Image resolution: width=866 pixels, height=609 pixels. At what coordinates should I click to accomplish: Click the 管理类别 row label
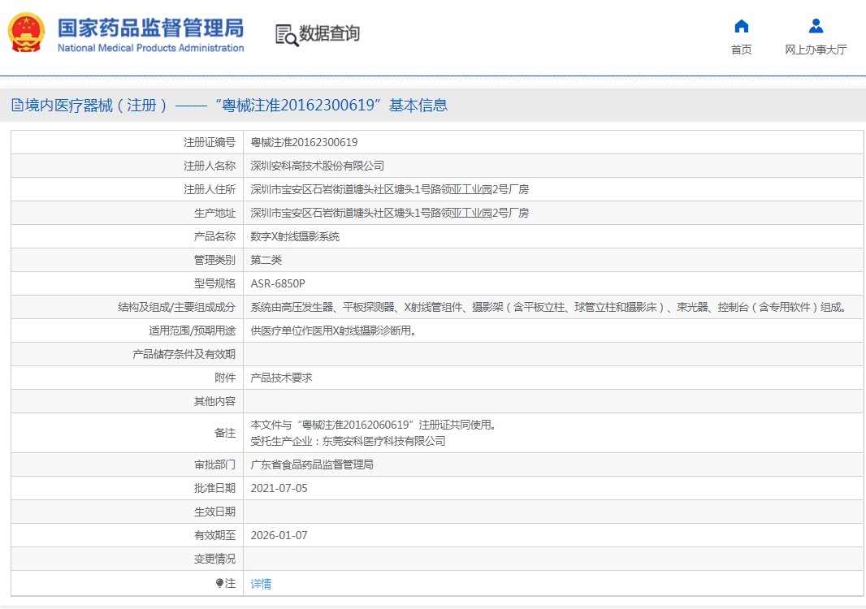point(214,260)
